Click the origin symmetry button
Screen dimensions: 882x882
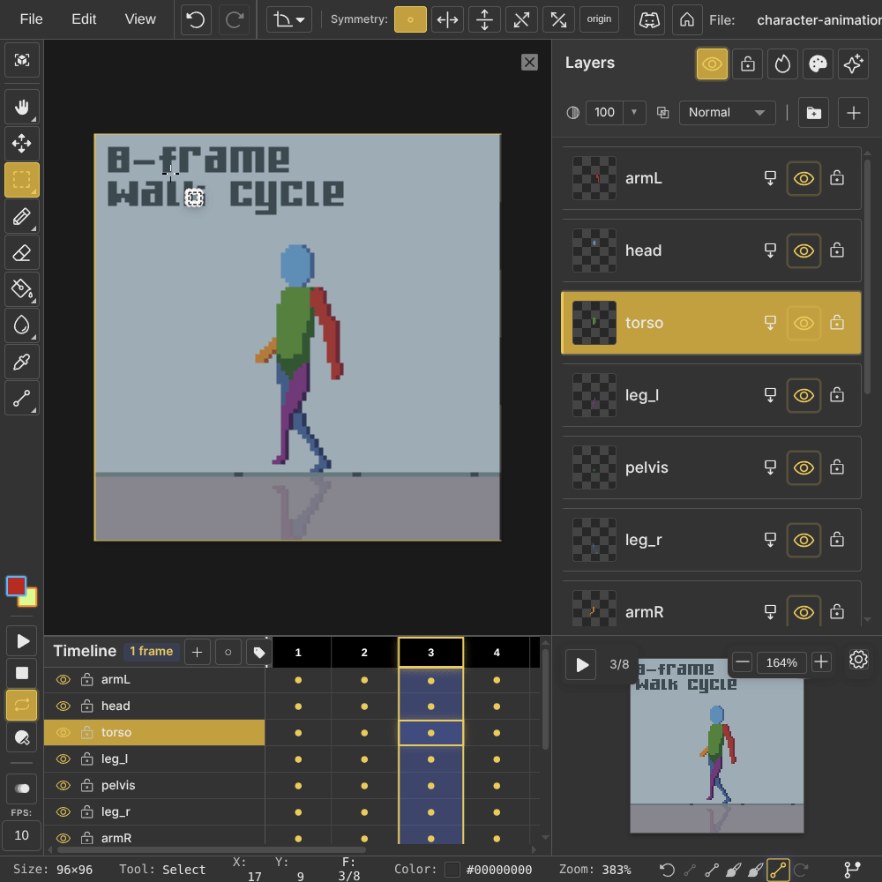[599, 19]
